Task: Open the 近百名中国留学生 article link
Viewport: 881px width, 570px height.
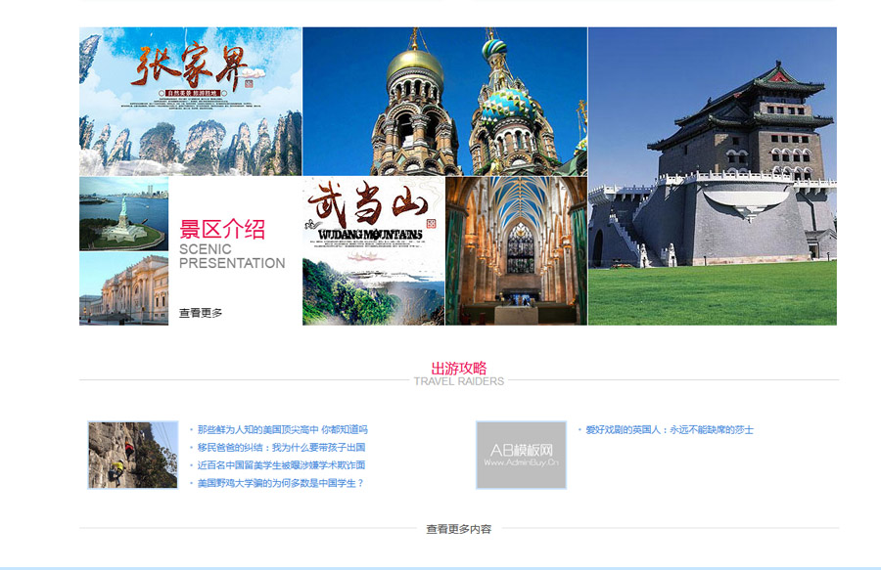Action: point(281,465)
